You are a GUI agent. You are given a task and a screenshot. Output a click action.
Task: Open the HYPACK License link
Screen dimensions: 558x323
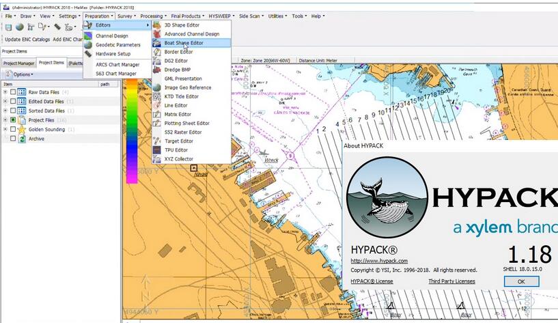coord(372,281)
